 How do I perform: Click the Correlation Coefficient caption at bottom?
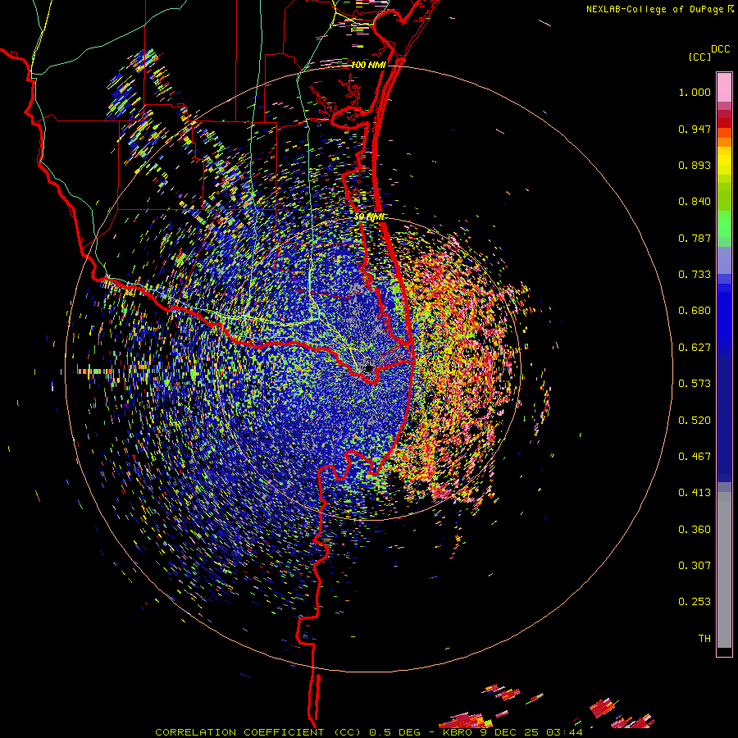coord(369,732)
